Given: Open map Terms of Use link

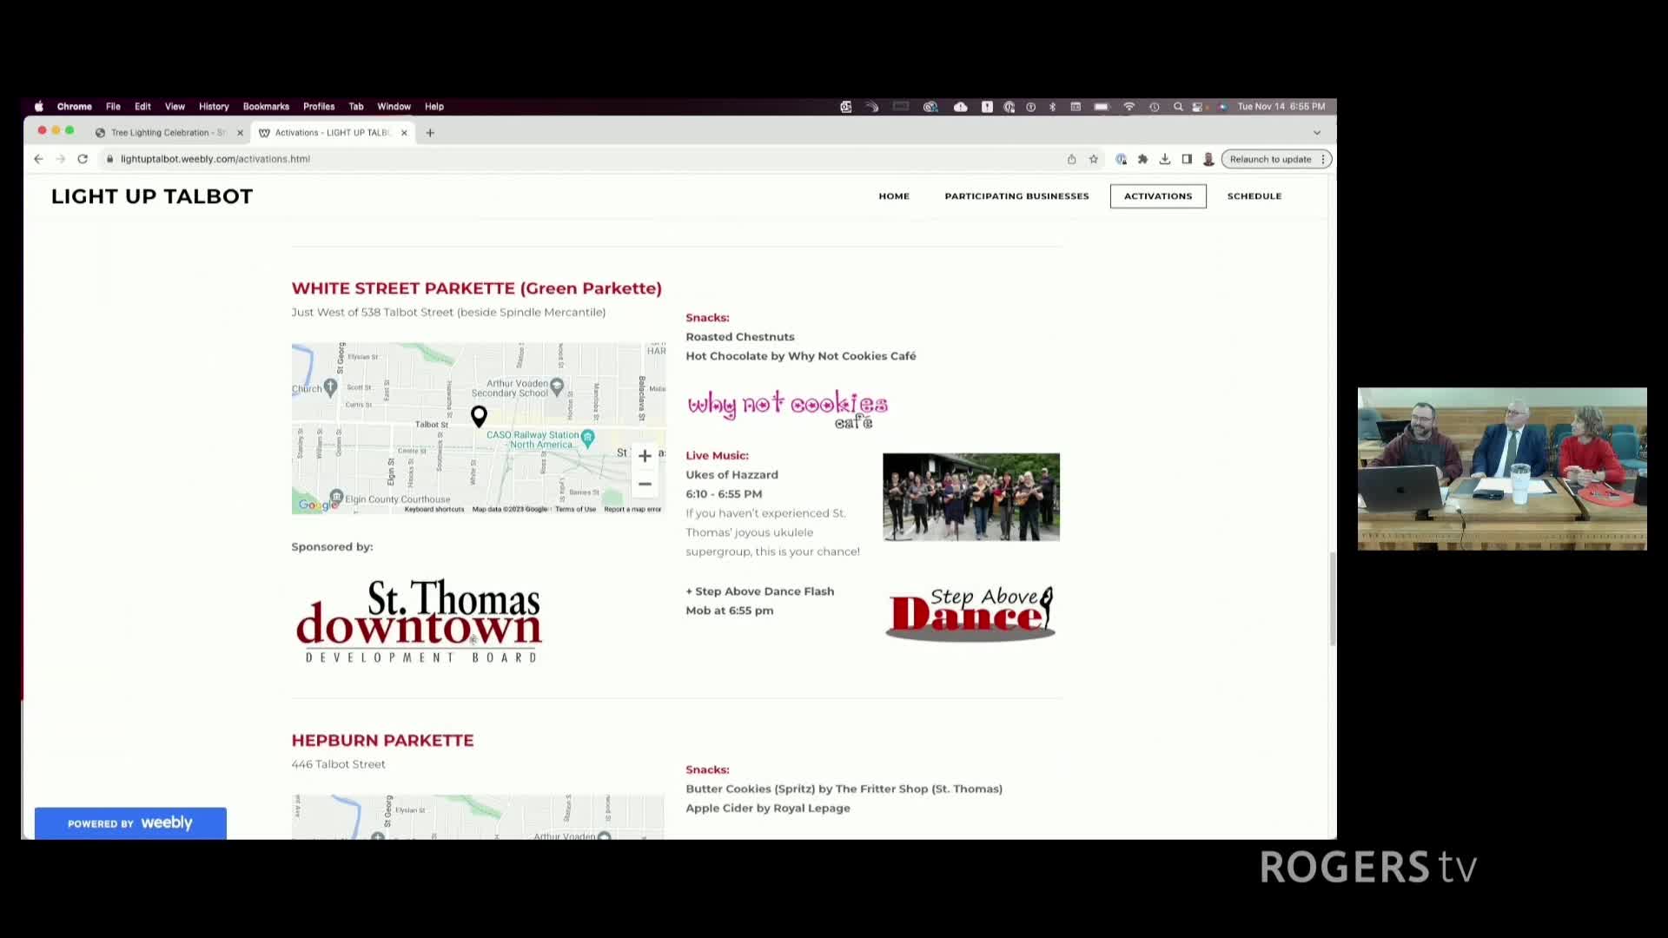Looking at the screenshot, I should [x=575, y=509].
